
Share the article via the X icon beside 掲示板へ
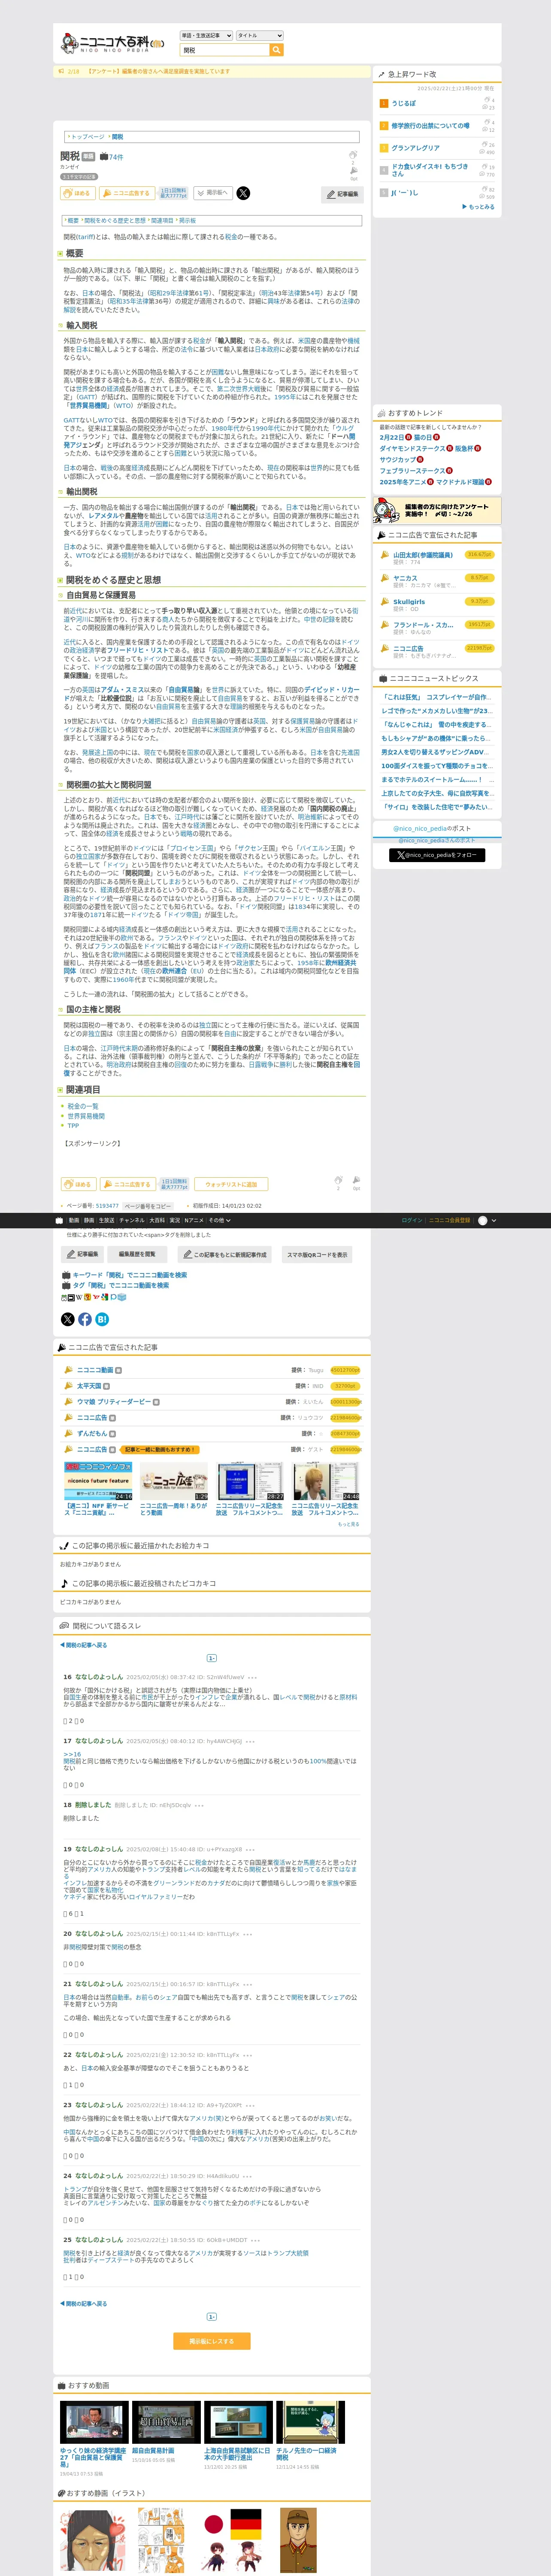pyautogui.click(x=243, y=193)
